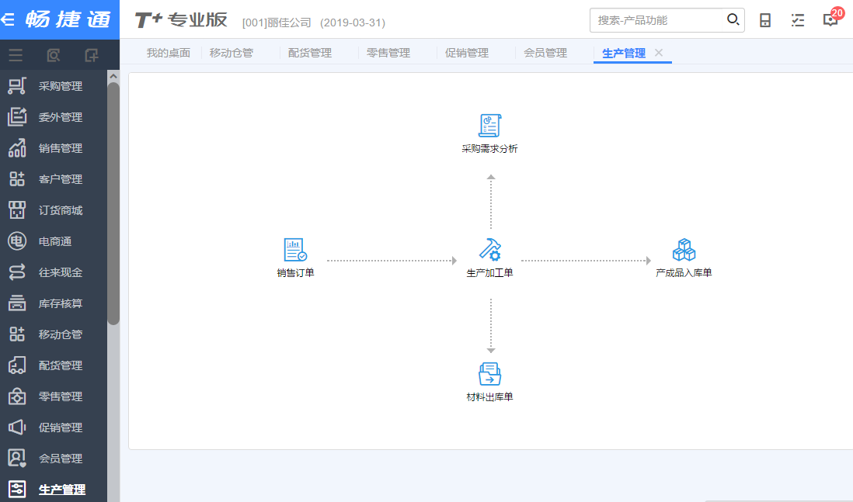The image size is (853, 502).
Task: Click the 往来现金 sidebar icon
Action: tap(17, 272)
